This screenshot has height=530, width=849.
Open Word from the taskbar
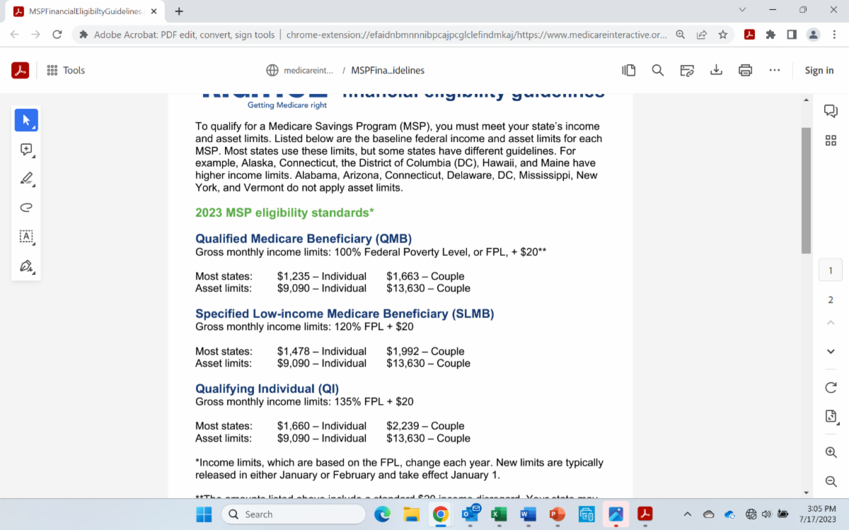(528, 514)
